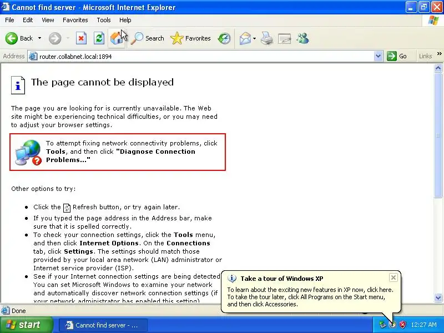Open the View menu

48,20
